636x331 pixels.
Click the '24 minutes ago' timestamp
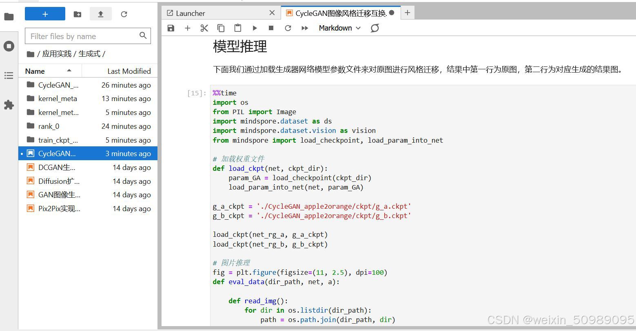tap(126, 126)
